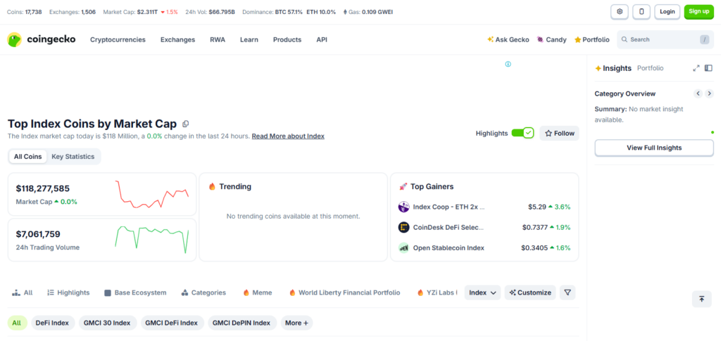Screen dimensions: 721x341
Task: Go to previous Category Overview insight
Action: [698, 94]
